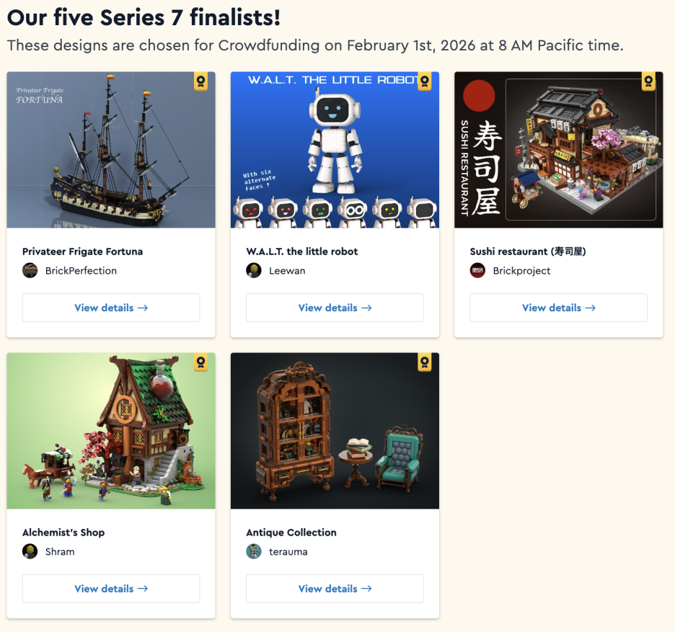Open BrickPerfection's avatar icon
675x632 pixels.
click(x=30, y=271)
